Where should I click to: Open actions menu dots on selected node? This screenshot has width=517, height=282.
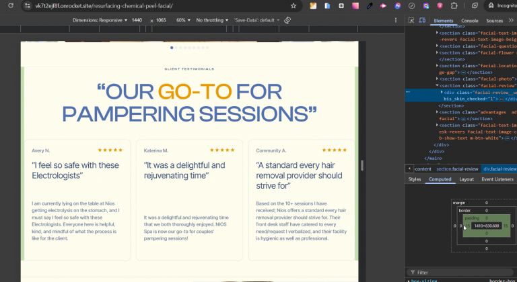coord(408,92)
